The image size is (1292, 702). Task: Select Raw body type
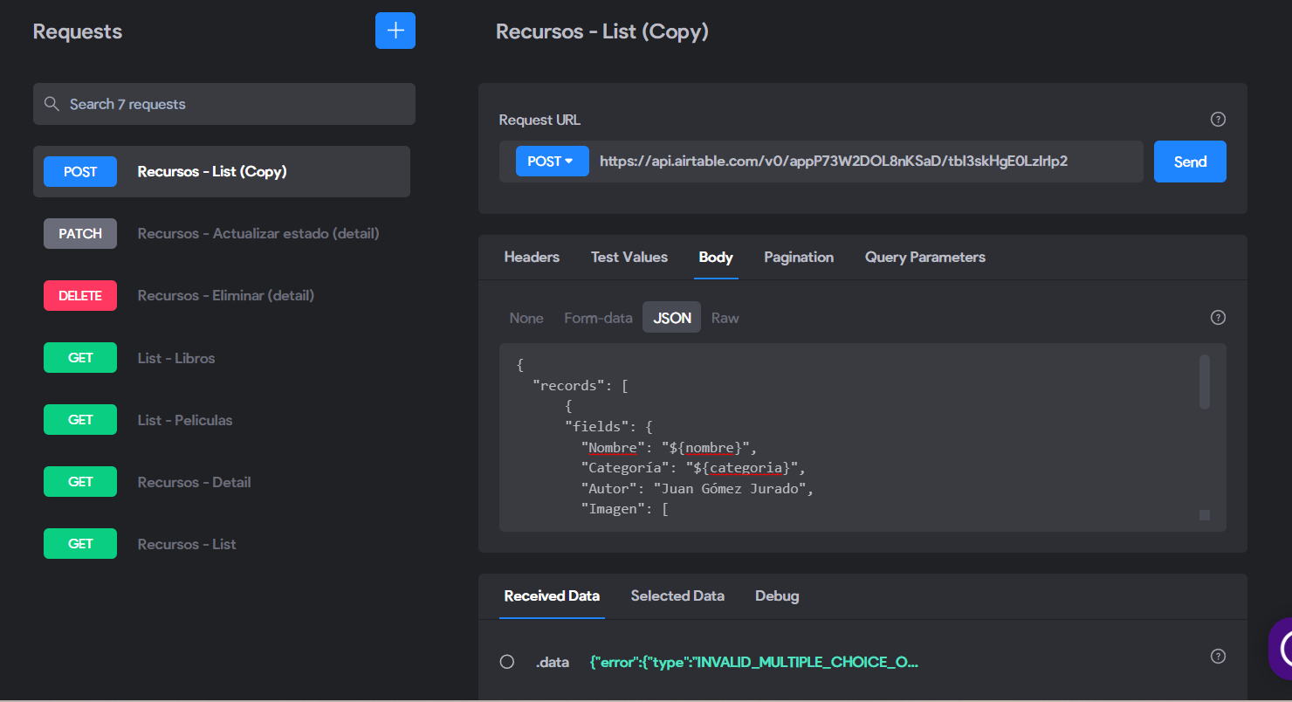725,318
